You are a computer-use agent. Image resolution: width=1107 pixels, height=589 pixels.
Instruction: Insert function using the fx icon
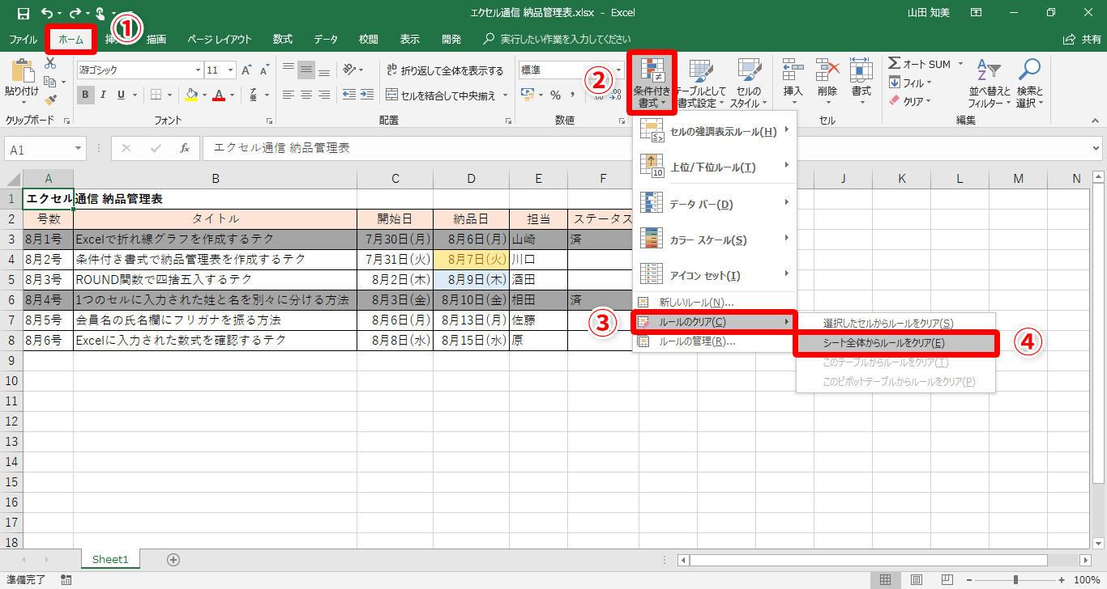coord(185,148)
